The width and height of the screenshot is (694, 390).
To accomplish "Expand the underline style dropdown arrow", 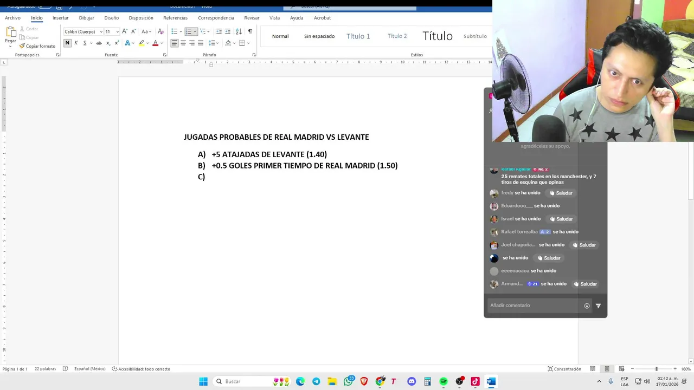I will click(x=91, y=43).
